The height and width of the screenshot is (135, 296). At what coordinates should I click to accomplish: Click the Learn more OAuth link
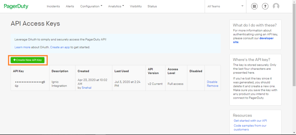pos(22,47)
